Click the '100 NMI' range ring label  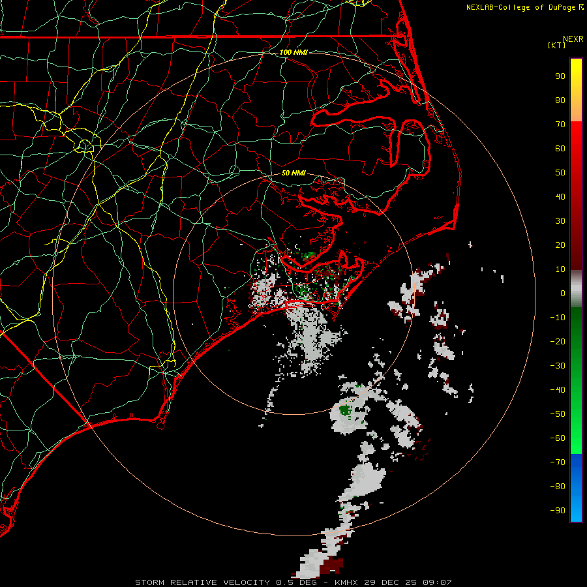point(293,52)
